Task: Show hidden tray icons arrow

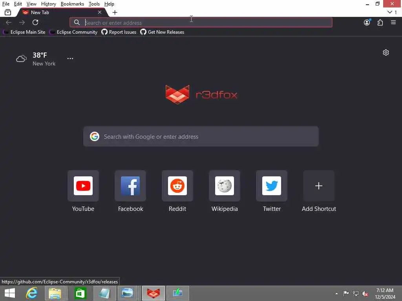Action: coord(336,294)
